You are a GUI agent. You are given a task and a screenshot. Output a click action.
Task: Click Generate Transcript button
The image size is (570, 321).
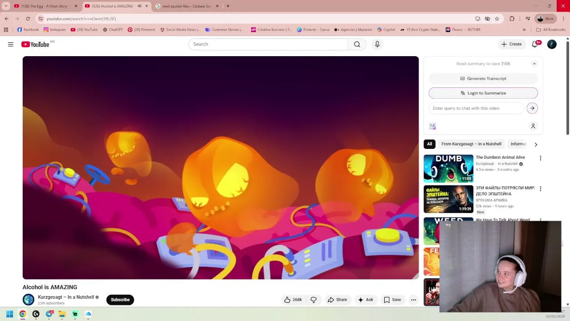(483, 78)
